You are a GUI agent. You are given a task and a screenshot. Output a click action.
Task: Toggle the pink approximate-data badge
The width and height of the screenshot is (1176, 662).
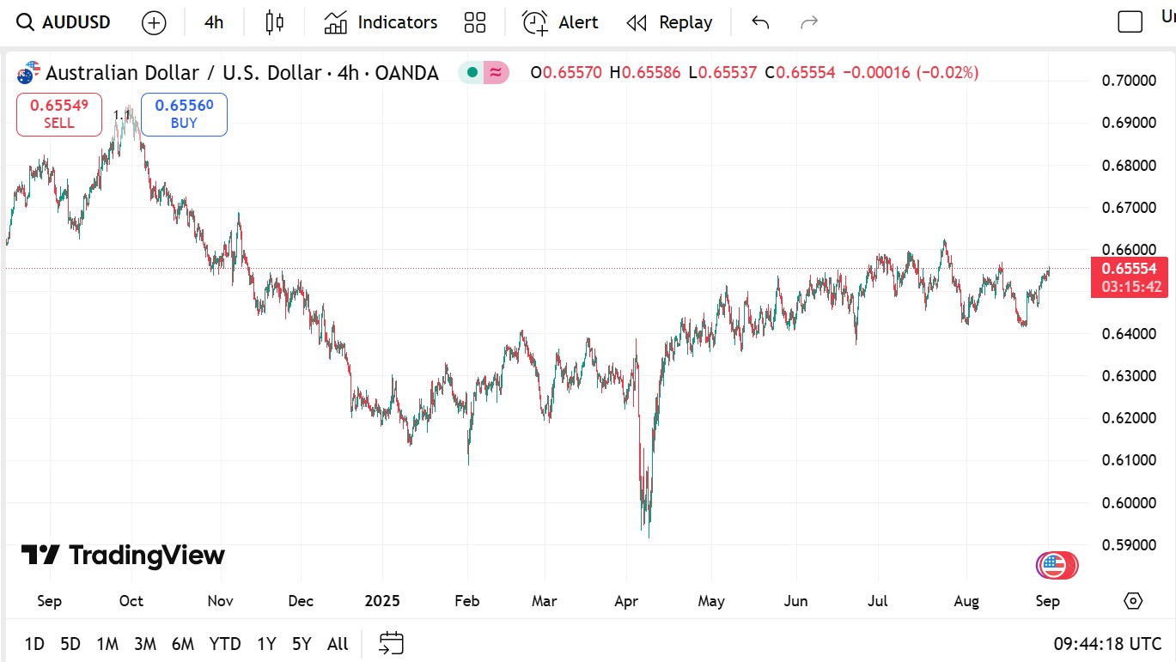coord(496,73)
